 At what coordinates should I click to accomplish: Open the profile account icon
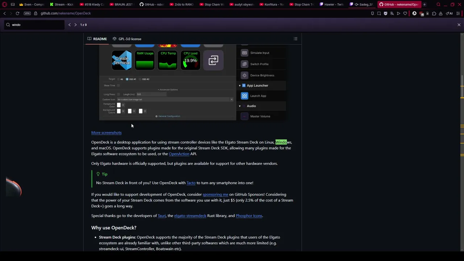(x=440, y=13)
